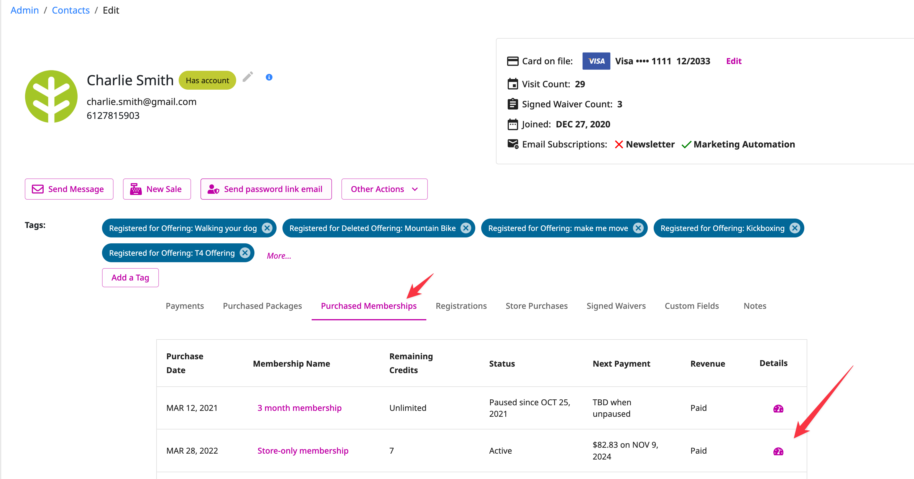914x479 pixels.
Task: Remove the Mountain Bike tag
Action: click(x=466, y=228)
